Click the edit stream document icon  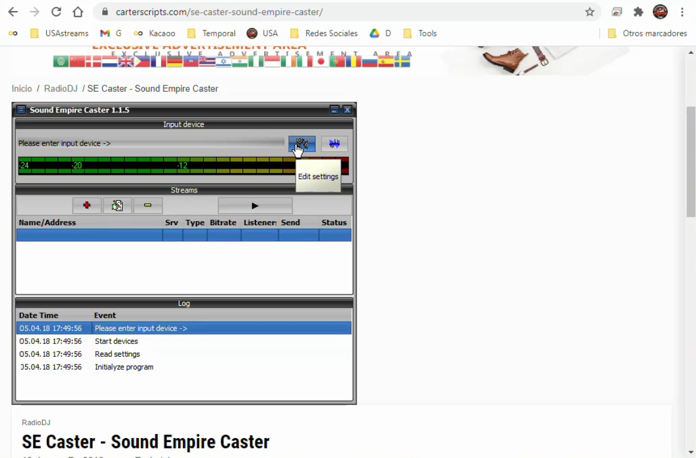click(x=117, y=205)
